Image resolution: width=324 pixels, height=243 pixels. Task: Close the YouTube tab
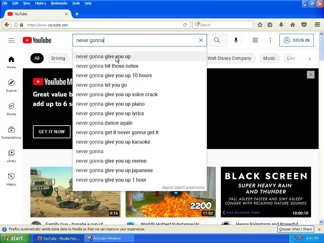pyautogui.click(x=66, y=14)
